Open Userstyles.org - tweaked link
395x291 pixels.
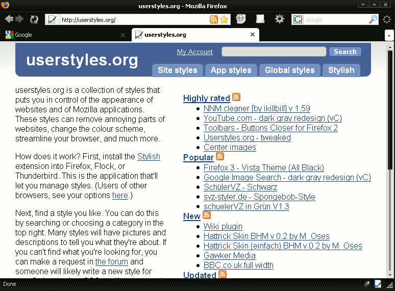pyautogui.click(x=247, y=137)
